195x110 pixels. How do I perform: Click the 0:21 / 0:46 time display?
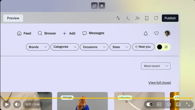click(x=33, y=104)
